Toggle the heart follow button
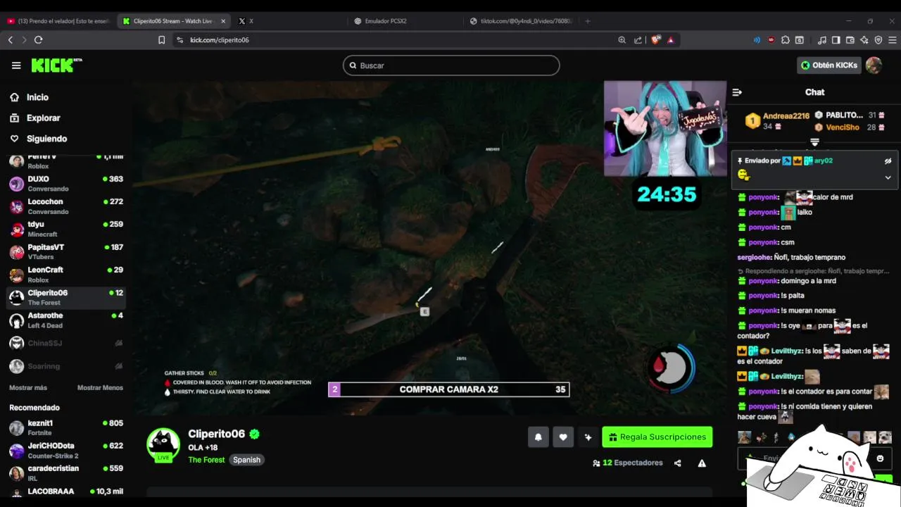 (x=562, y=437)
